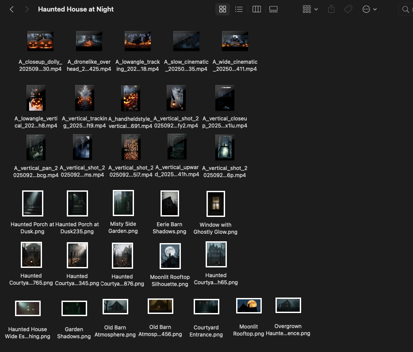413x352 pixels.
Task: Click the Share icon
Action: pos(331,9)
